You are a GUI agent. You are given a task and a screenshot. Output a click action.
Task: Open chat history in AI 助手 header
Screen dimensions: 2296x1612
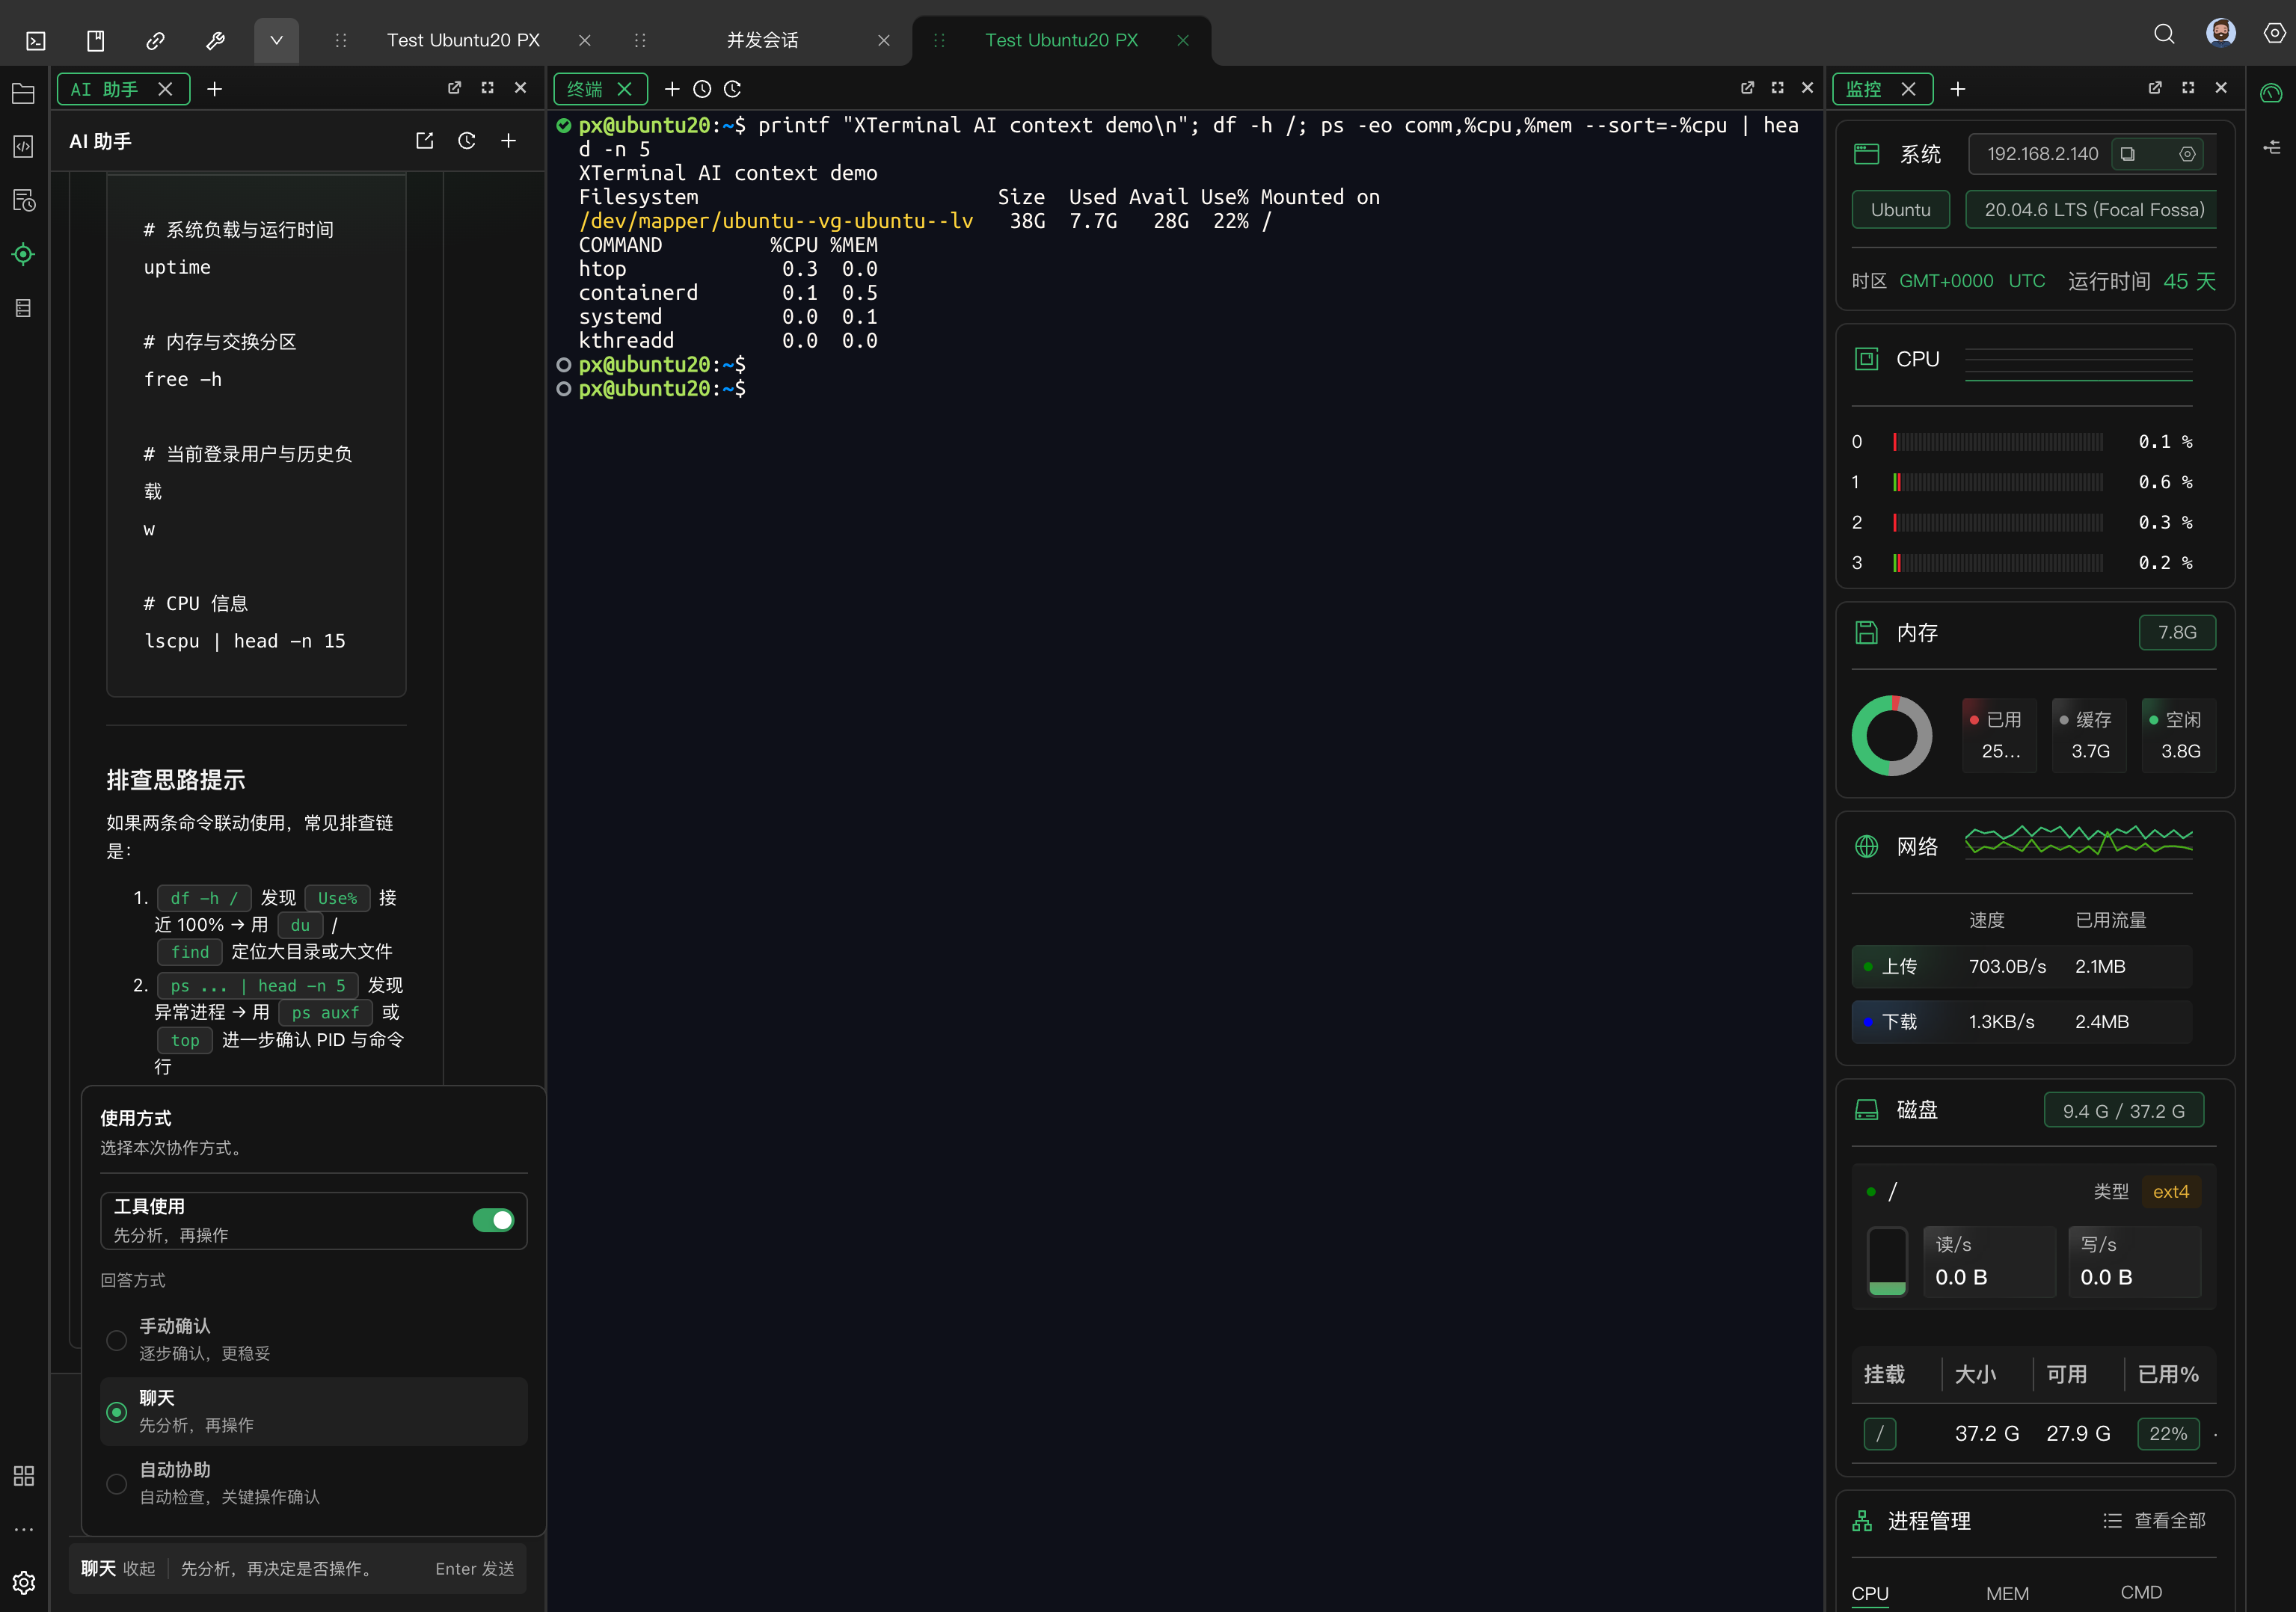click(467, 141)
